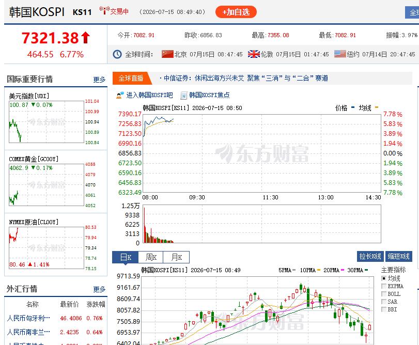Switch to the 周K chart tab
419x345 pixels.
point(151,257)
